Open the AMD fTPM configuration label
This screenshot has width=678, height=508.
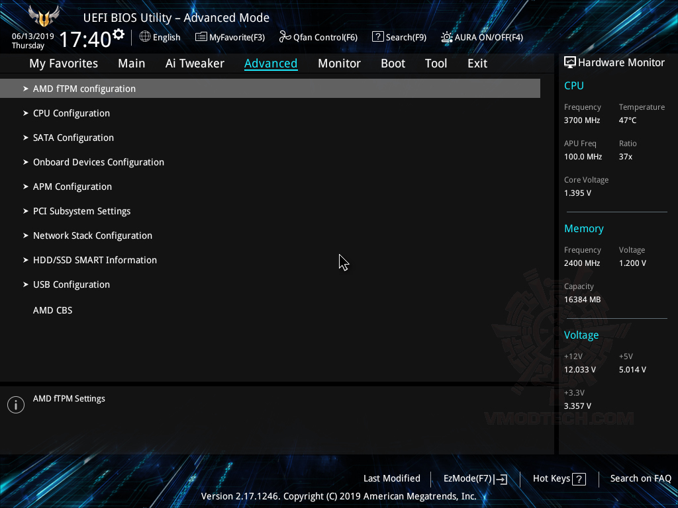coord(84,89)
